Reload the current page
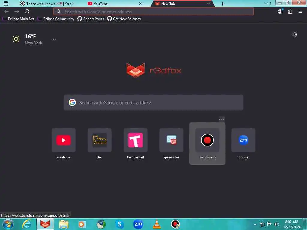Viewport: 307px width, 230px height. coord(27,11)
